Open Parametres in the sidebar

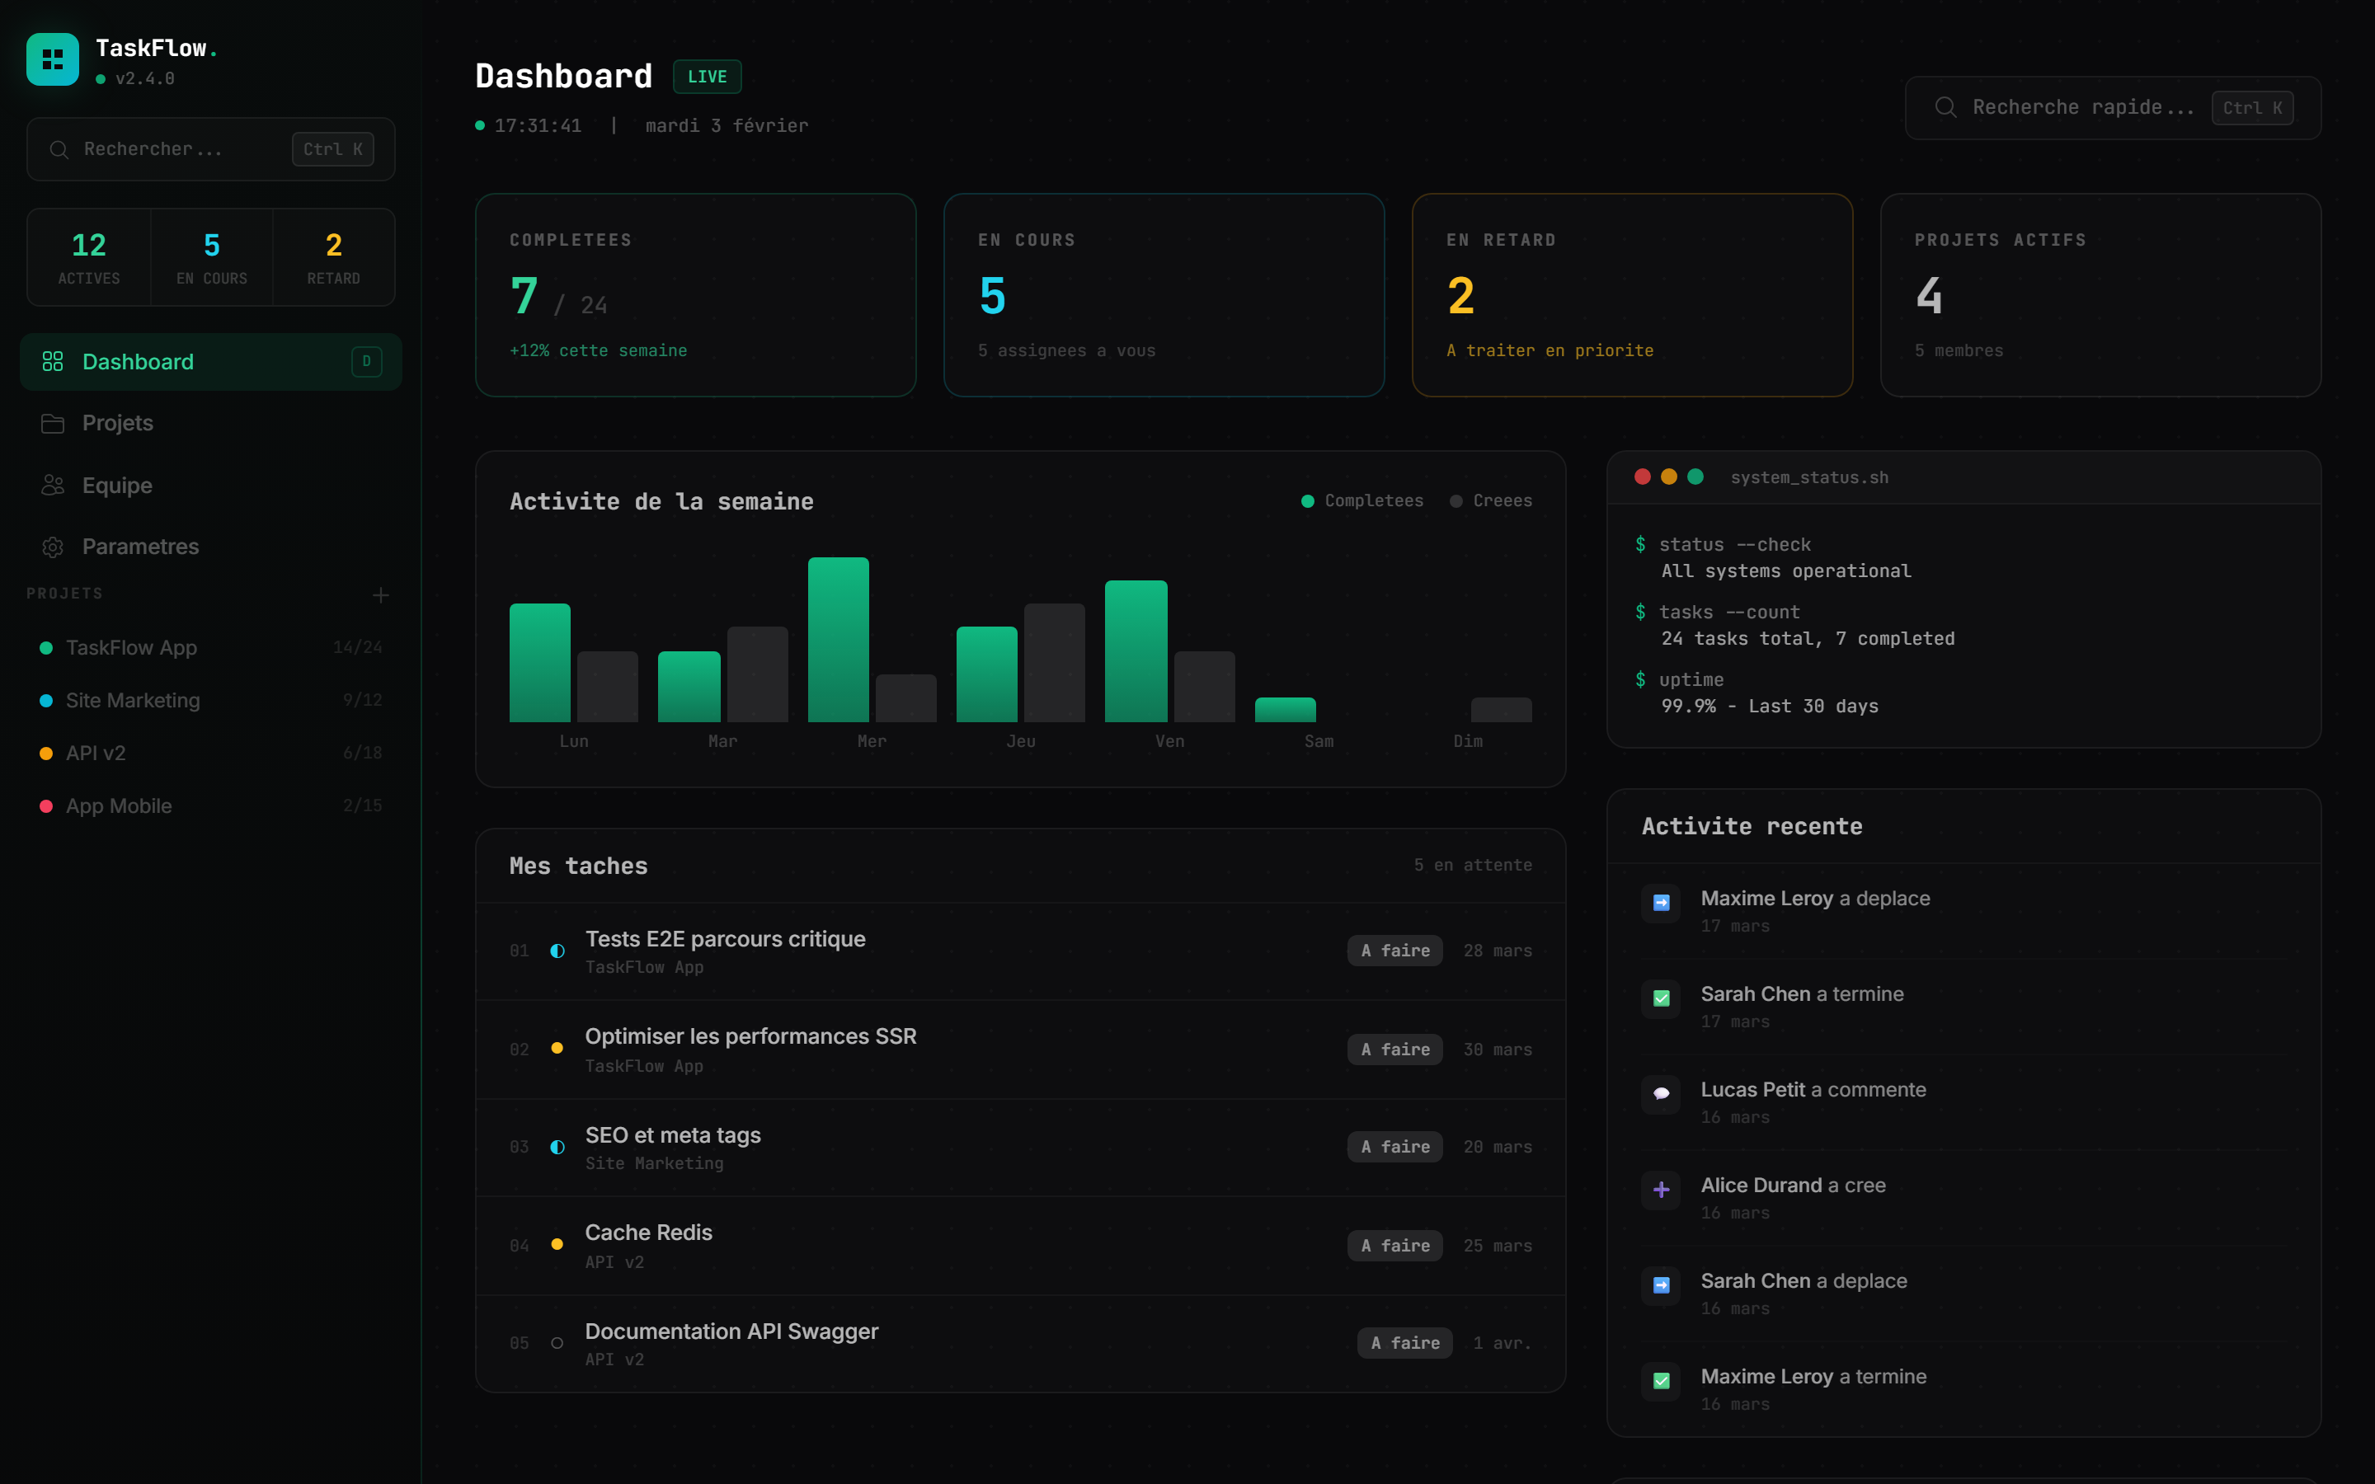click(140, 547)
